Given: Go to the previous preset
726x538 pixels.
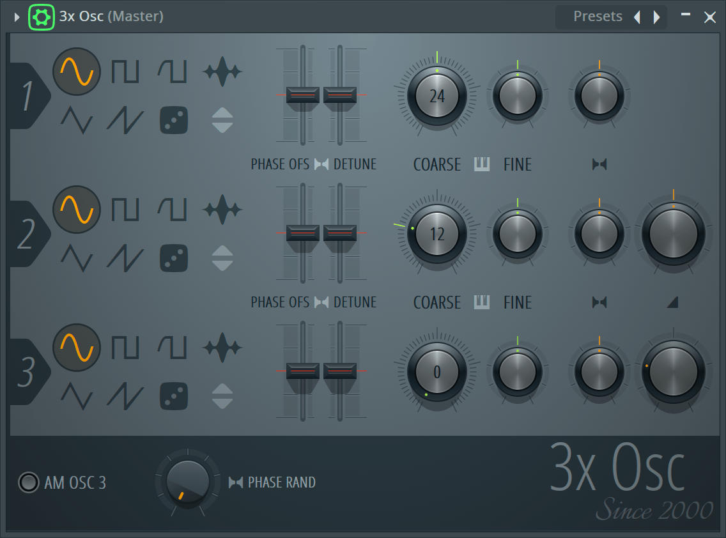Looking at the screenshot, I should coord(637,17).
